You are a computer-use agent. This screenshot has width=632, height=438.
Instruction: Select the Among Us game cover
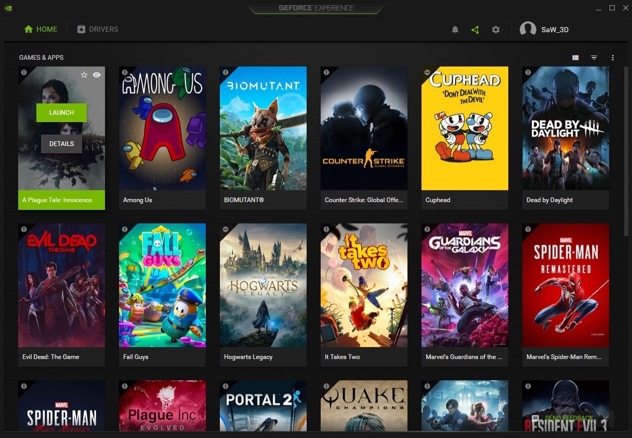[x=162, y=128]
